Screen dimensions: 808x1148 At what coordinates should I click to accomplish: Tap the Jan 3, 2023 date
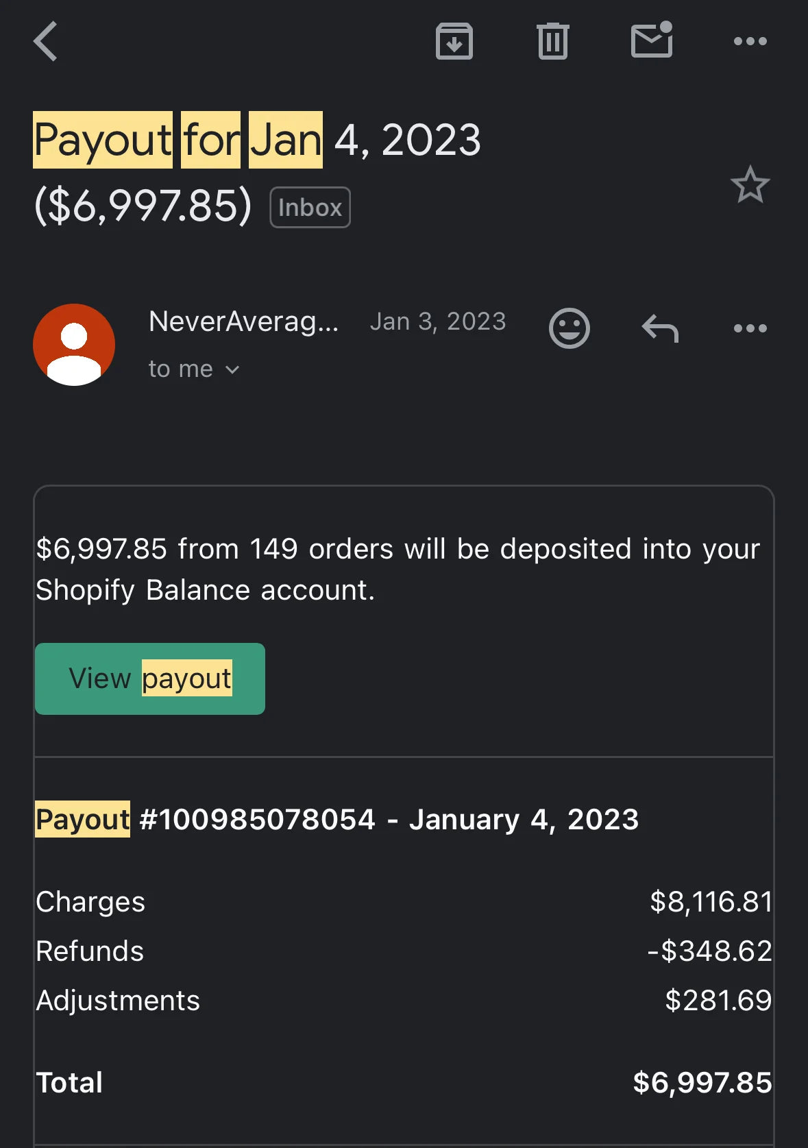pos(438,321)
